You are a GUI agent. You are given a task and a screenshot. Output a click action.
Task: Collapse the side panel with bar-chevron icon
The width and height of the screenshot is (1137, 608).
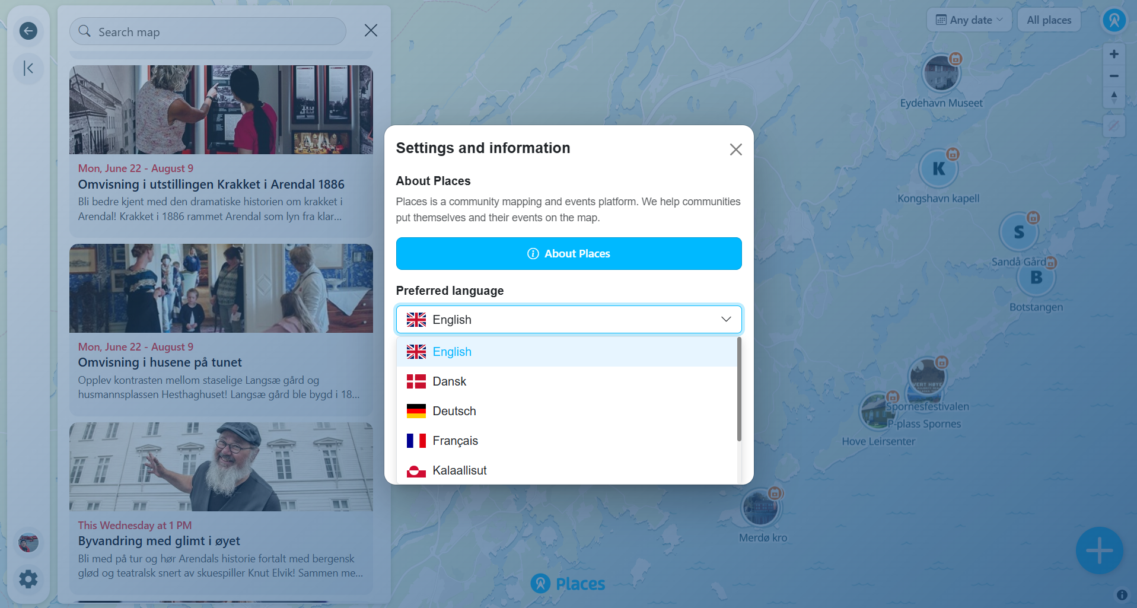[x=28, y=68]
